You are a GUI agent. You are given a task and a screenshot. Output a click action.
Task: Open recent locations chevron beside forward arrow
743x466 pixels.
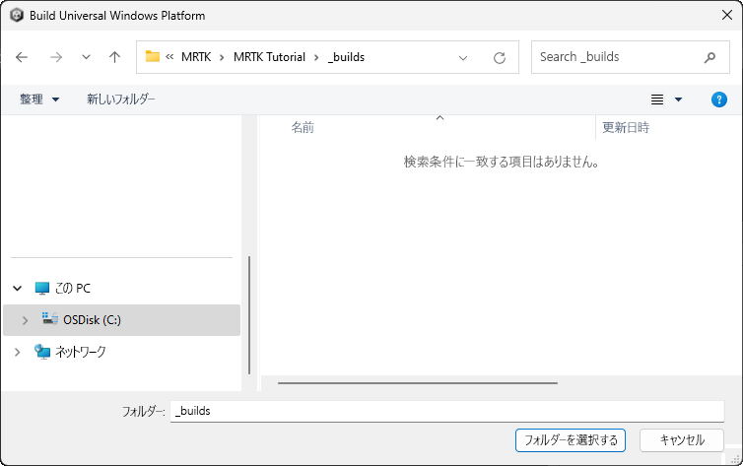86,57
